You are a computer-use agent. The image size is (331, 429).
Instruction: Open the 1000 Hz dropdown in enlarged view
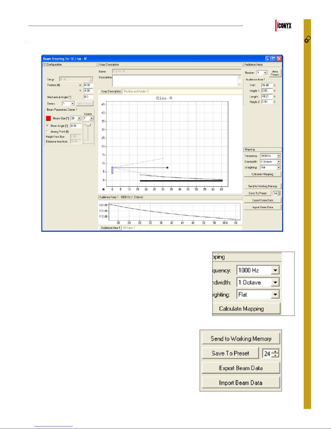[275, 270]
